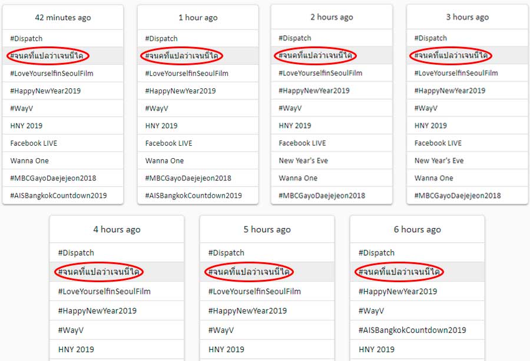Open #WayV in the 42 minutes ago card

[22, 108]
